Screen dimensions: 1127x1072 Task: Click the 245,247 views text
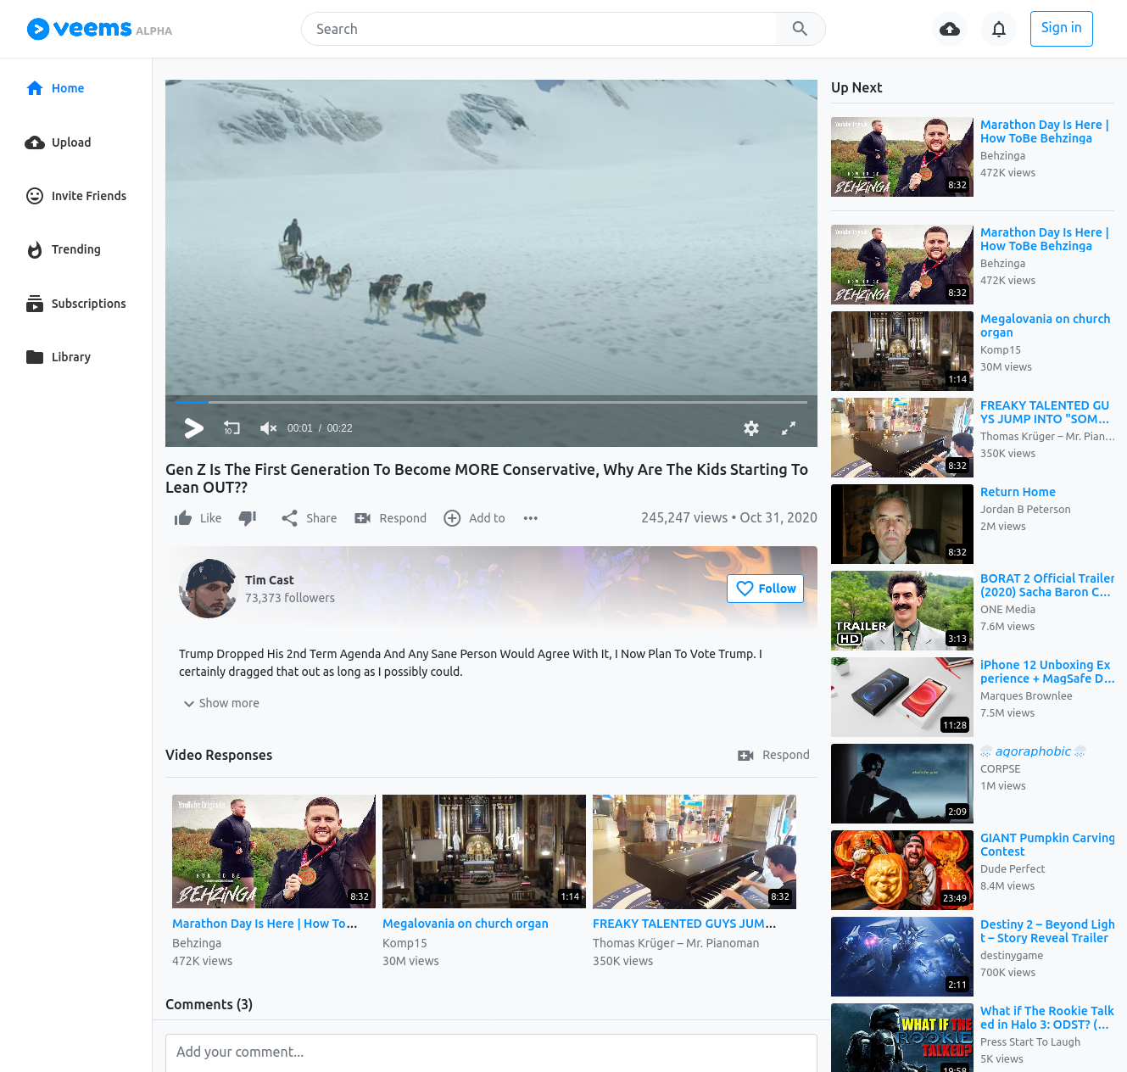click(x=684, y=517)
